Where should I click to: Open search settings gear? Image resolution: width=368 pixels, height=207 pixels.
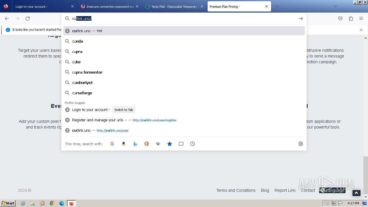(x=301, y=144)
